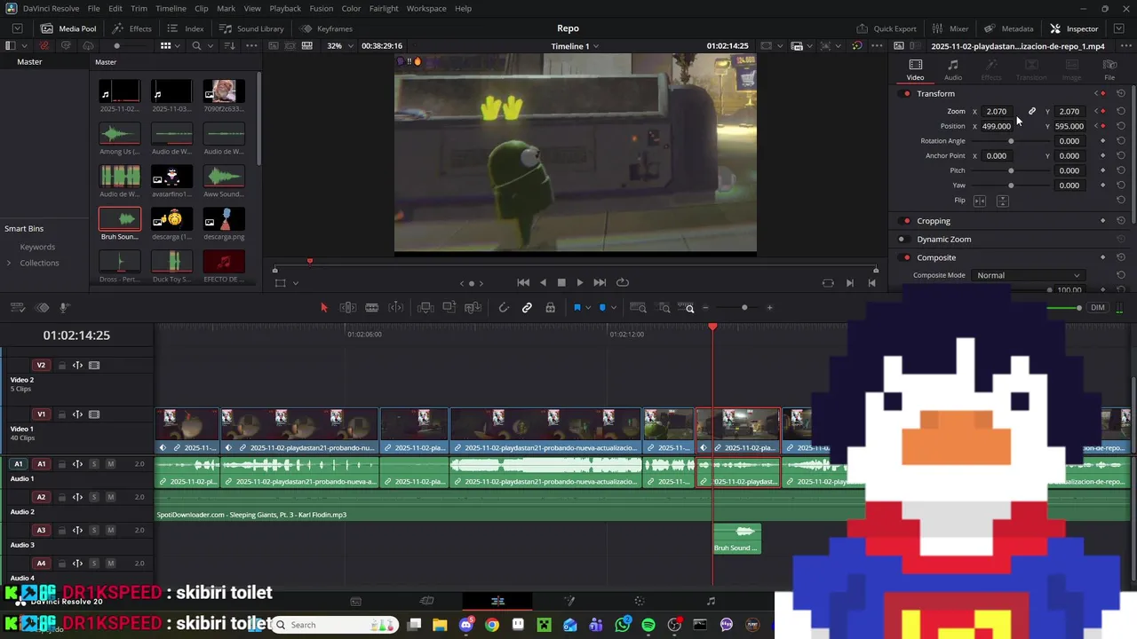Screen dimensions: 1137x639
Task: Reset the Transform section
Action: click(x=1121, y=94)
